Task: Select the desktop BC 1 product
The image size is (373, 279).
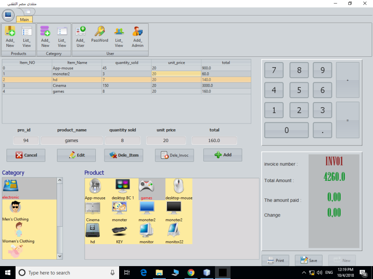Action: pos(123,189)
